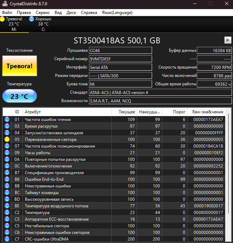Open the Справка menu

pyautogui.click(x=89, y=13)
